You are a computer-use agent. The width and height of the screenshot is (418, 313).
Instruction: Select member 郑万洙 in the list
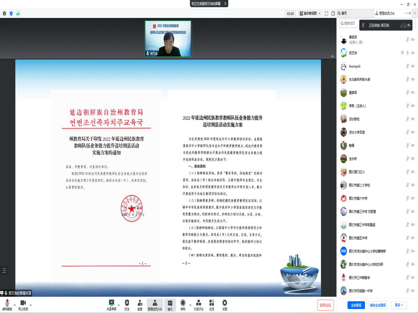tap(377, 53)
